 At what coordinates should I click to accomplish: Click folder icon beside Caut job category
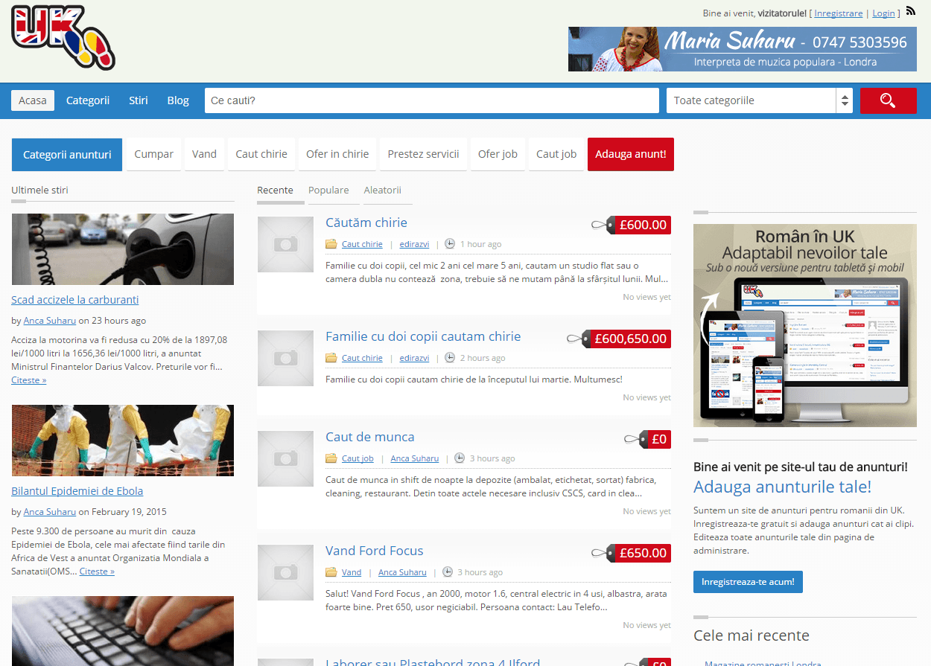click(331, 458)
